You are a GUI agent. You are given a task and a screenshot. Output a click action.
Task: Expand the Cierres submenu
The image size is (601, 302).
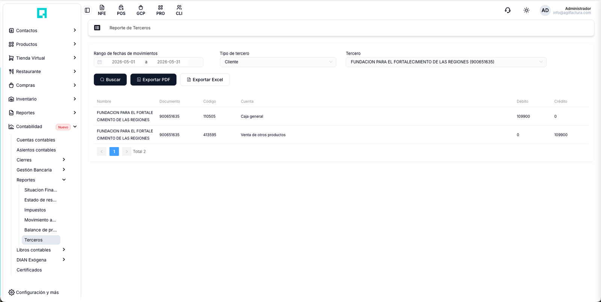pyautogui.click(x=64, y=159)
